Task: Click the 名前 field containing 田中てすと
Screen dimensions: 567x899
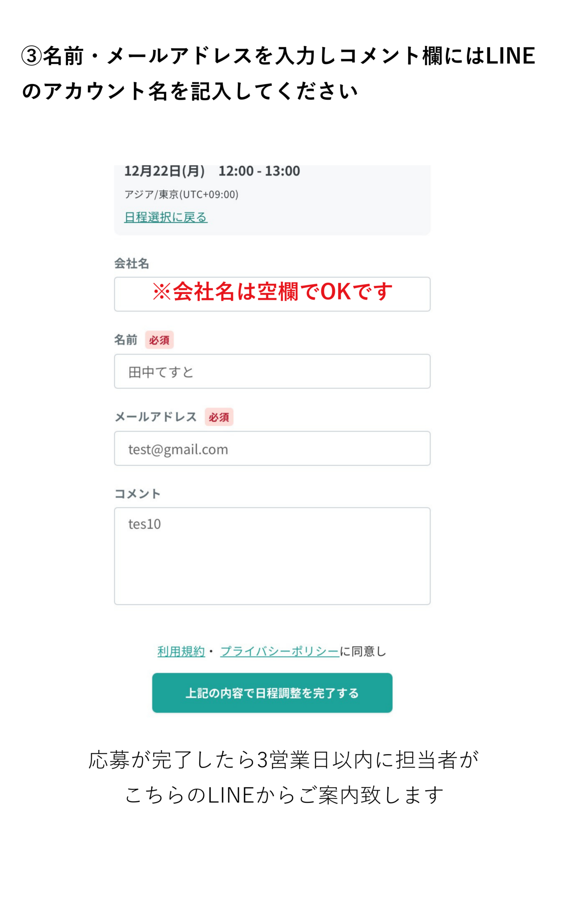Action: (x=272, y=371)
